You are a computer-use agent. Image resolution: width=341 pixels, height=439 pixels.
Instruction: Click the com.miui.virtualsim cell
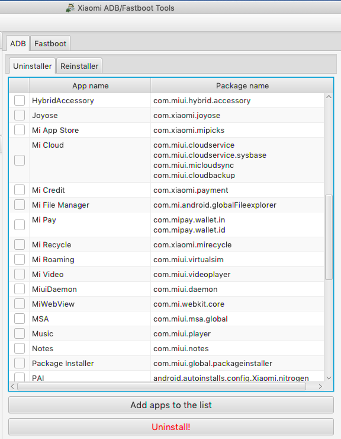[x=237, y=259]
